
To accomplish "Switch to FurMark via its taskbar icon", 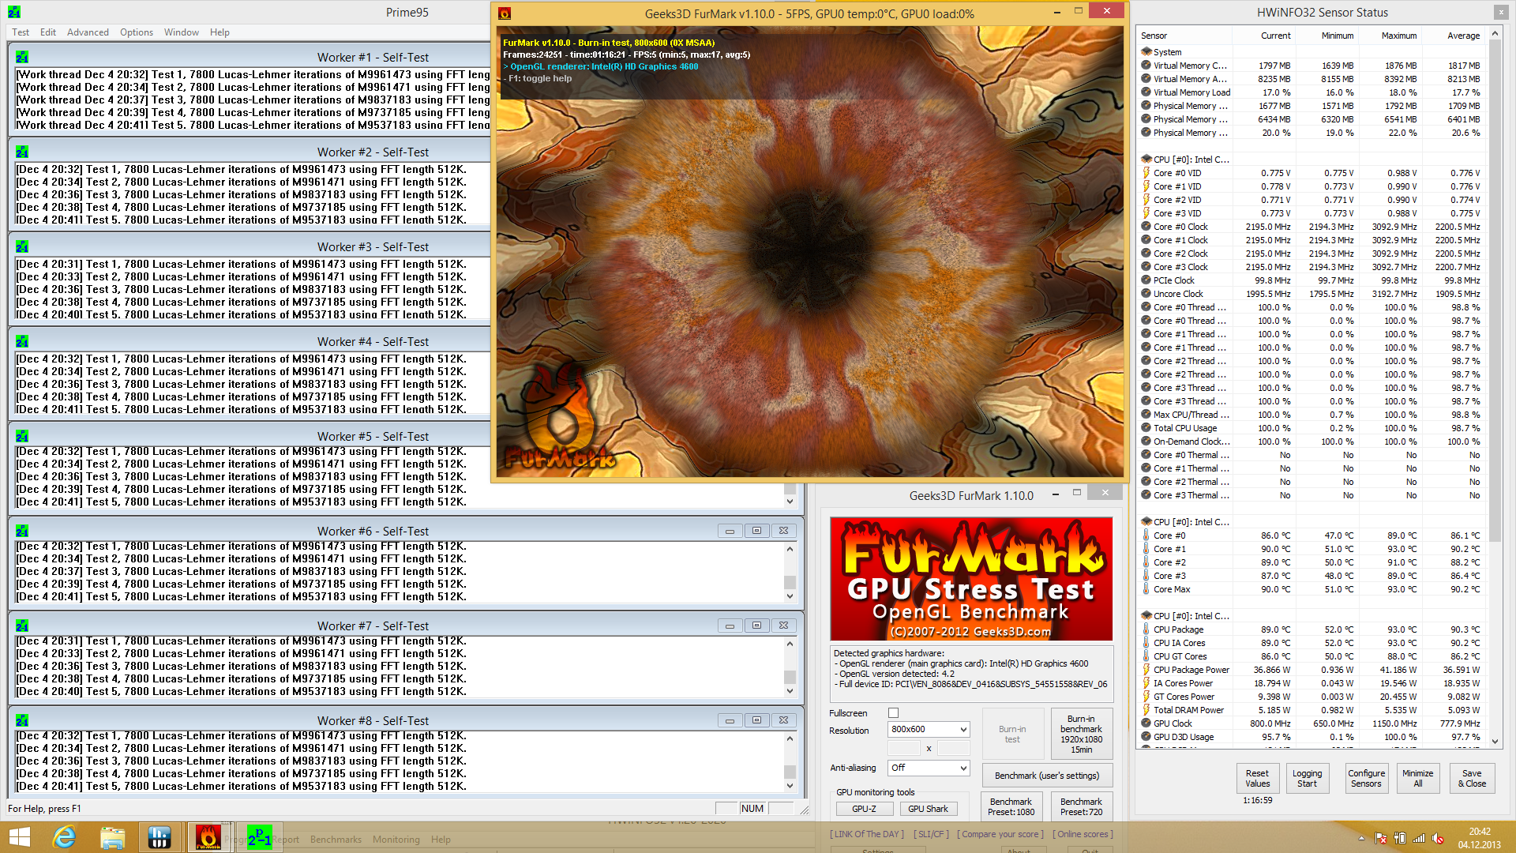I will tap(208, 837).
